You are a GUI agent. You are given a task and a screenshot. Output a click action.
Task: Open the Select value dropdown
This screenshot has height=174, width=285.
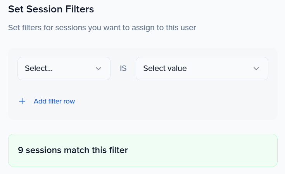[x=202, y=69]
